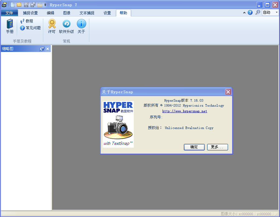Click the x:000000 status bar value

(246, 214)
